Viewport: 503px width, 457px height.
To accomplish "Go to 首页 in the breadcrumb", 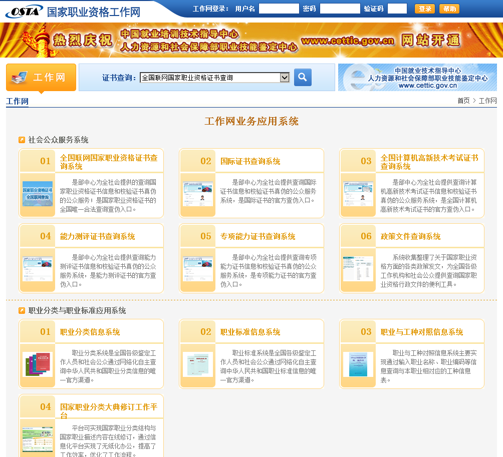I will point(463,101).
